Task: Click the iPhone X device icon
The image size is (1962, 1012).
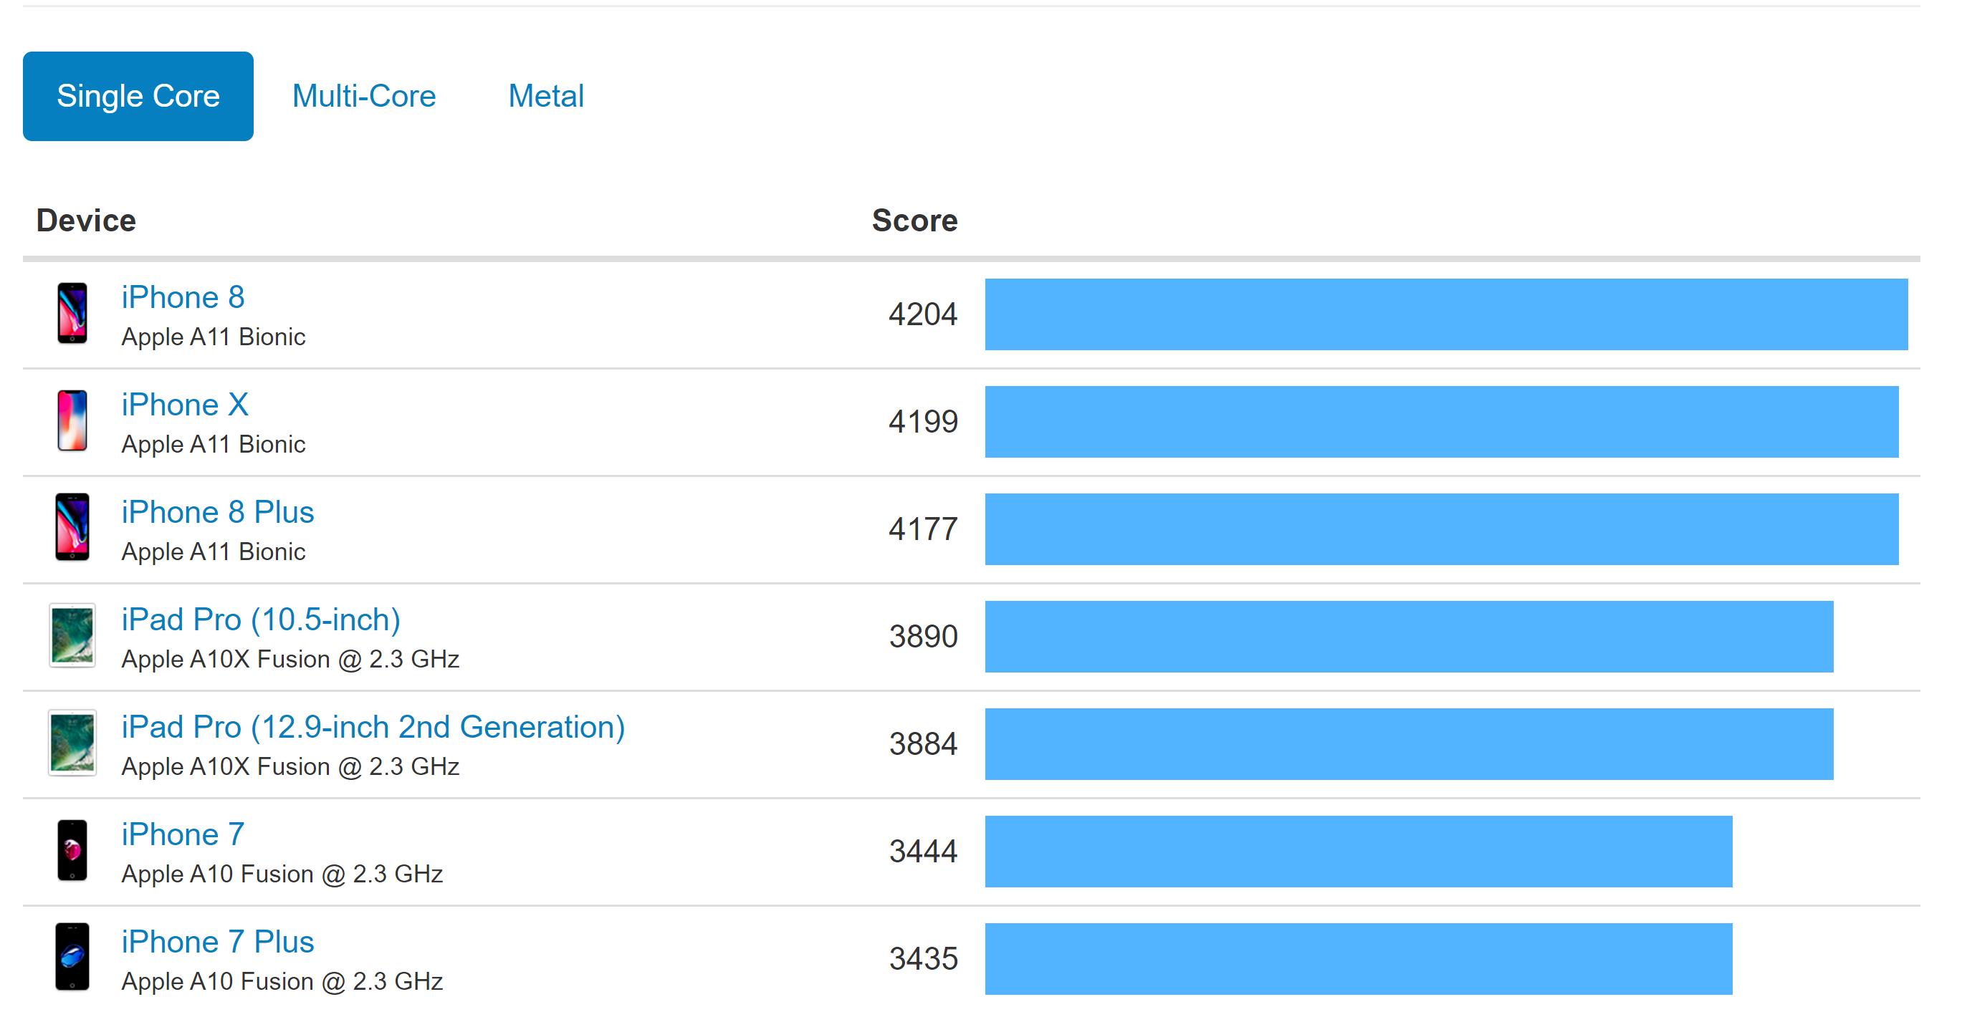Action: pos(72,421)
